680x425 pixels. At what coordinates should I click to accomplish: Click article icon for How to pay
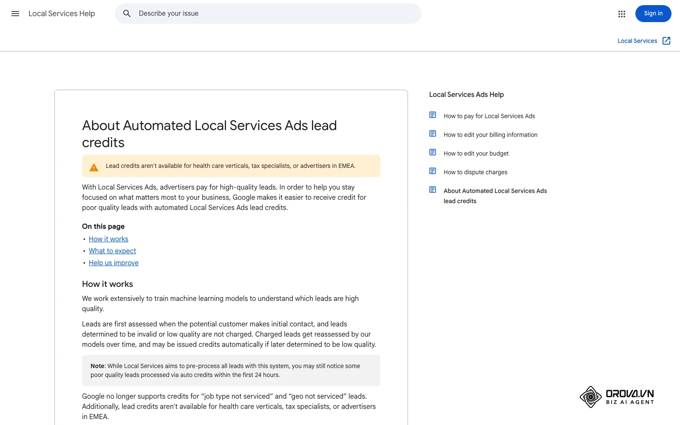coord(433,115)
